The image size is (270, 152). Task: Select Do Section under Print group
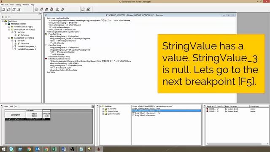[x=24, y=43]
